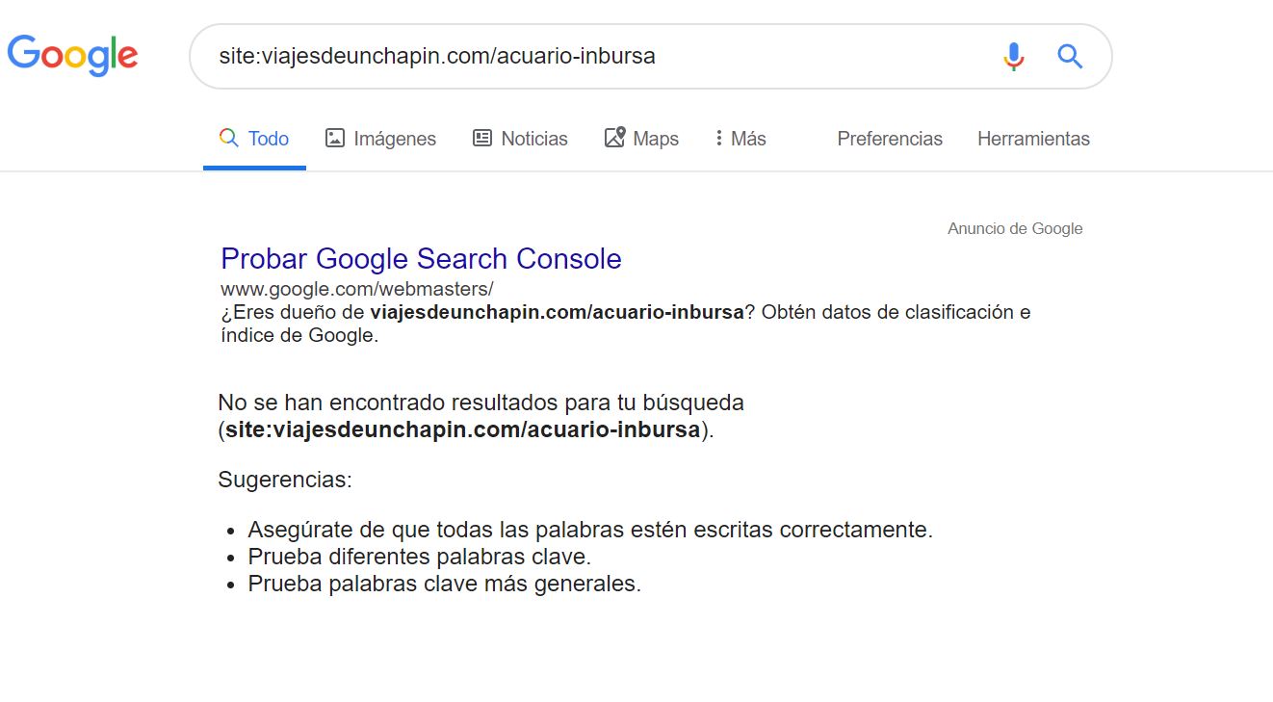This screenshot has width=1273, height=702.
Task: Click the '¿Eres dueño de' ad description text
Action: click(x=626, y=324)
